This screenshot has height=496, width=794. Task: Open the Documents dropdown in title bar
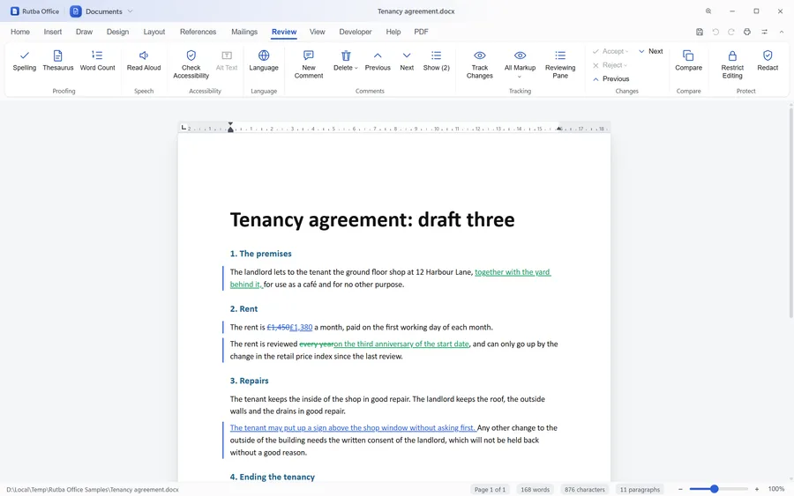pos(101,11)
